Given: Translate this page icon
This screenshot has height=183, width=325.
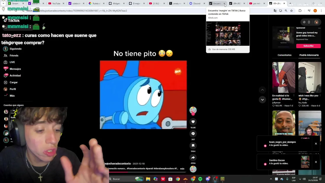Looking at the screenshot, I should (275, 11).
